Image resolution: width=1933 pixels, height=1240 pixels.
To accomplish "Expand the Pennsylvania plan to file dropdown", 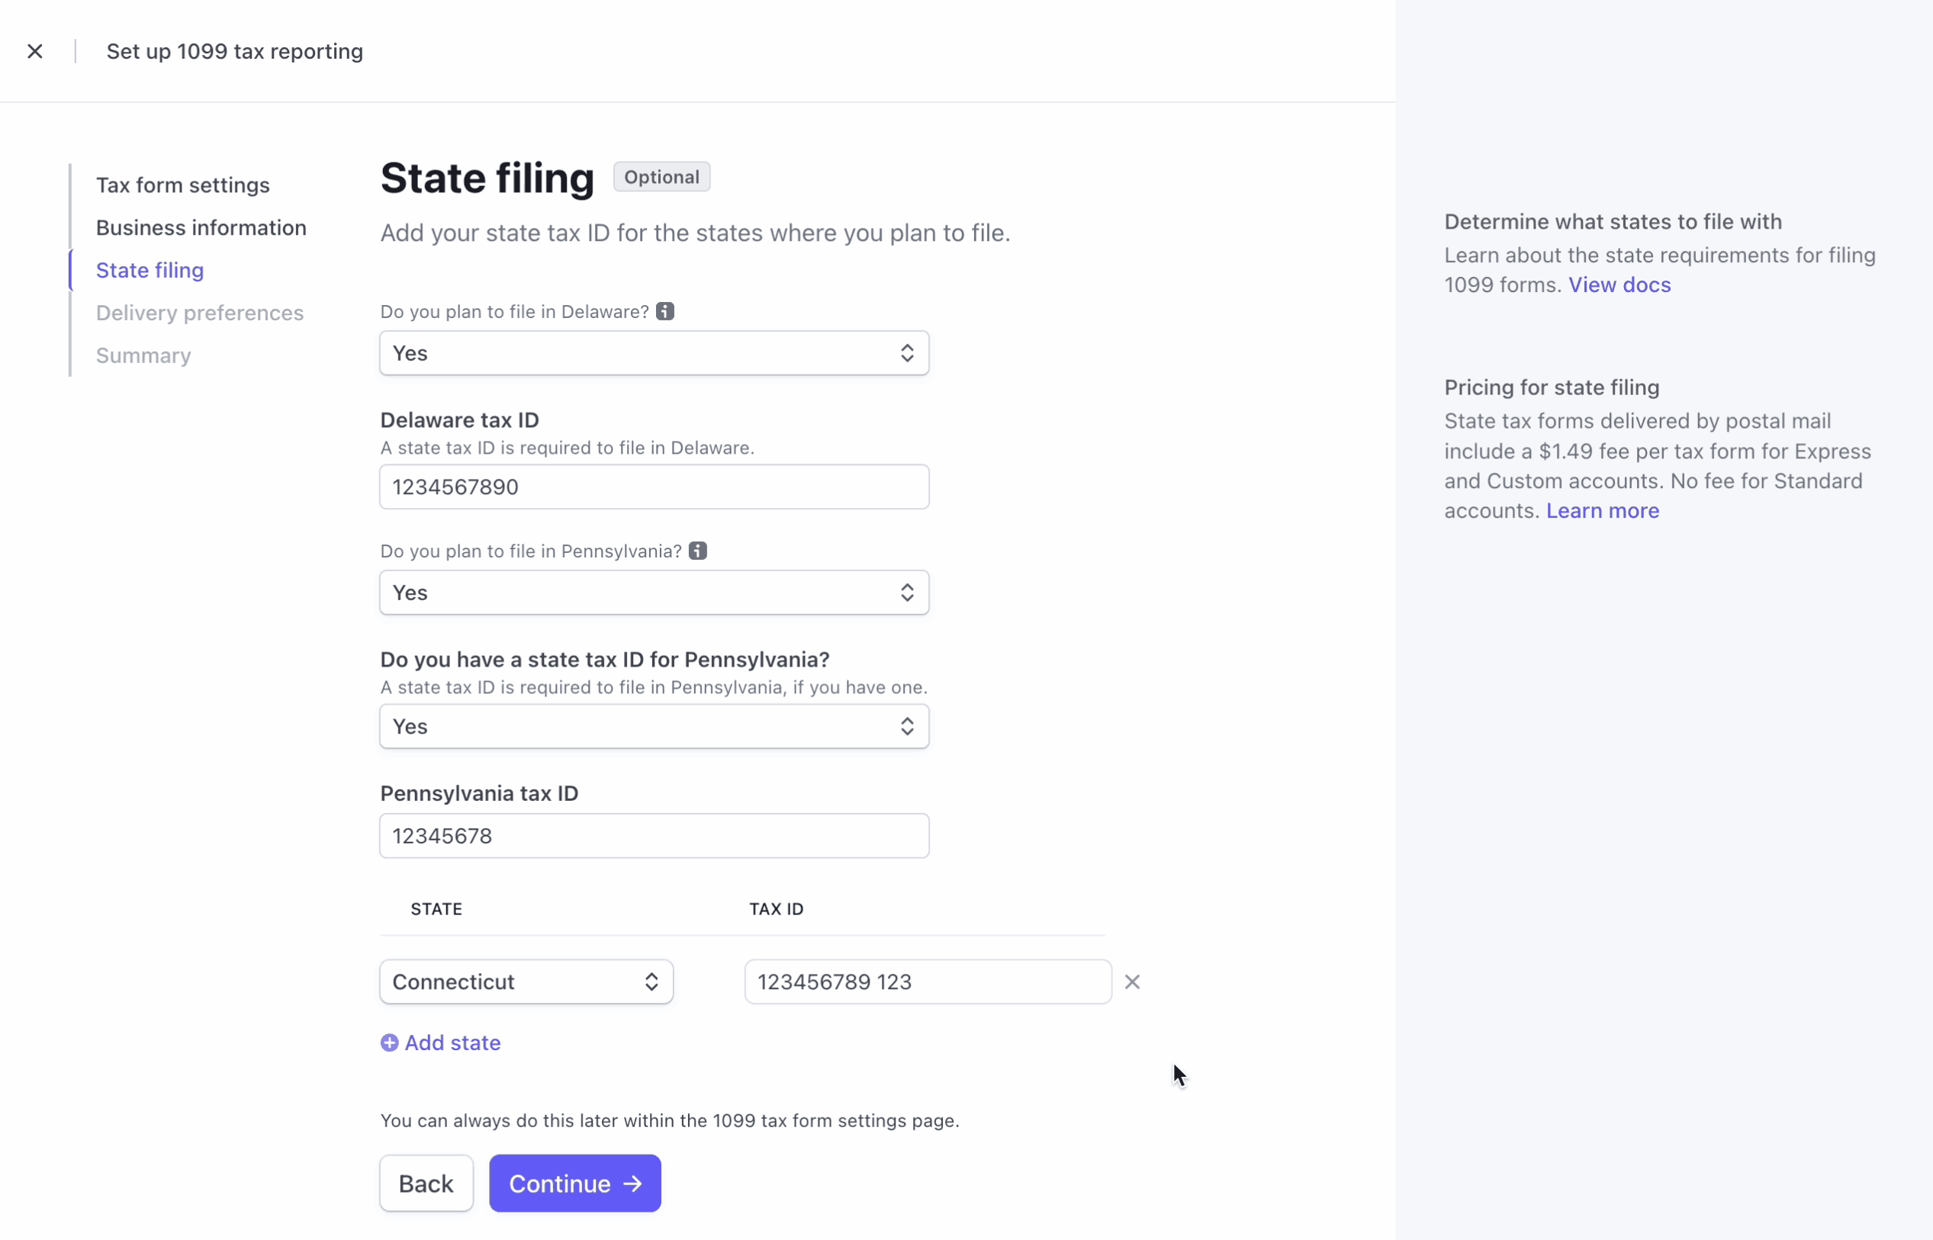I will pos(652,592).
